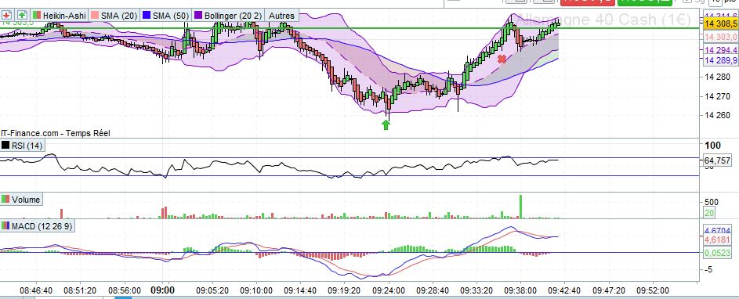Select the green buy arrow marker on chart
This screenshot has height=299, width=739.
coord(386,124)
